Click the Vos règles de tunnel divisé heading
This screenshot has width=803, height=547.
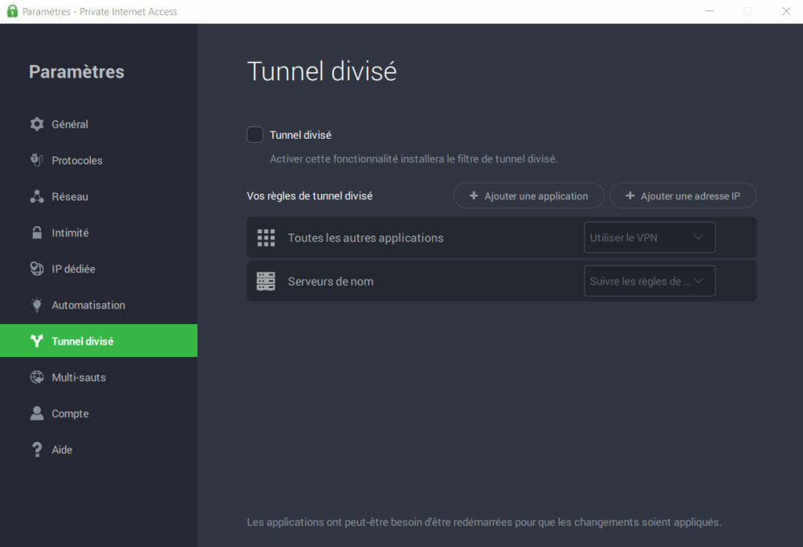point(309,196)
